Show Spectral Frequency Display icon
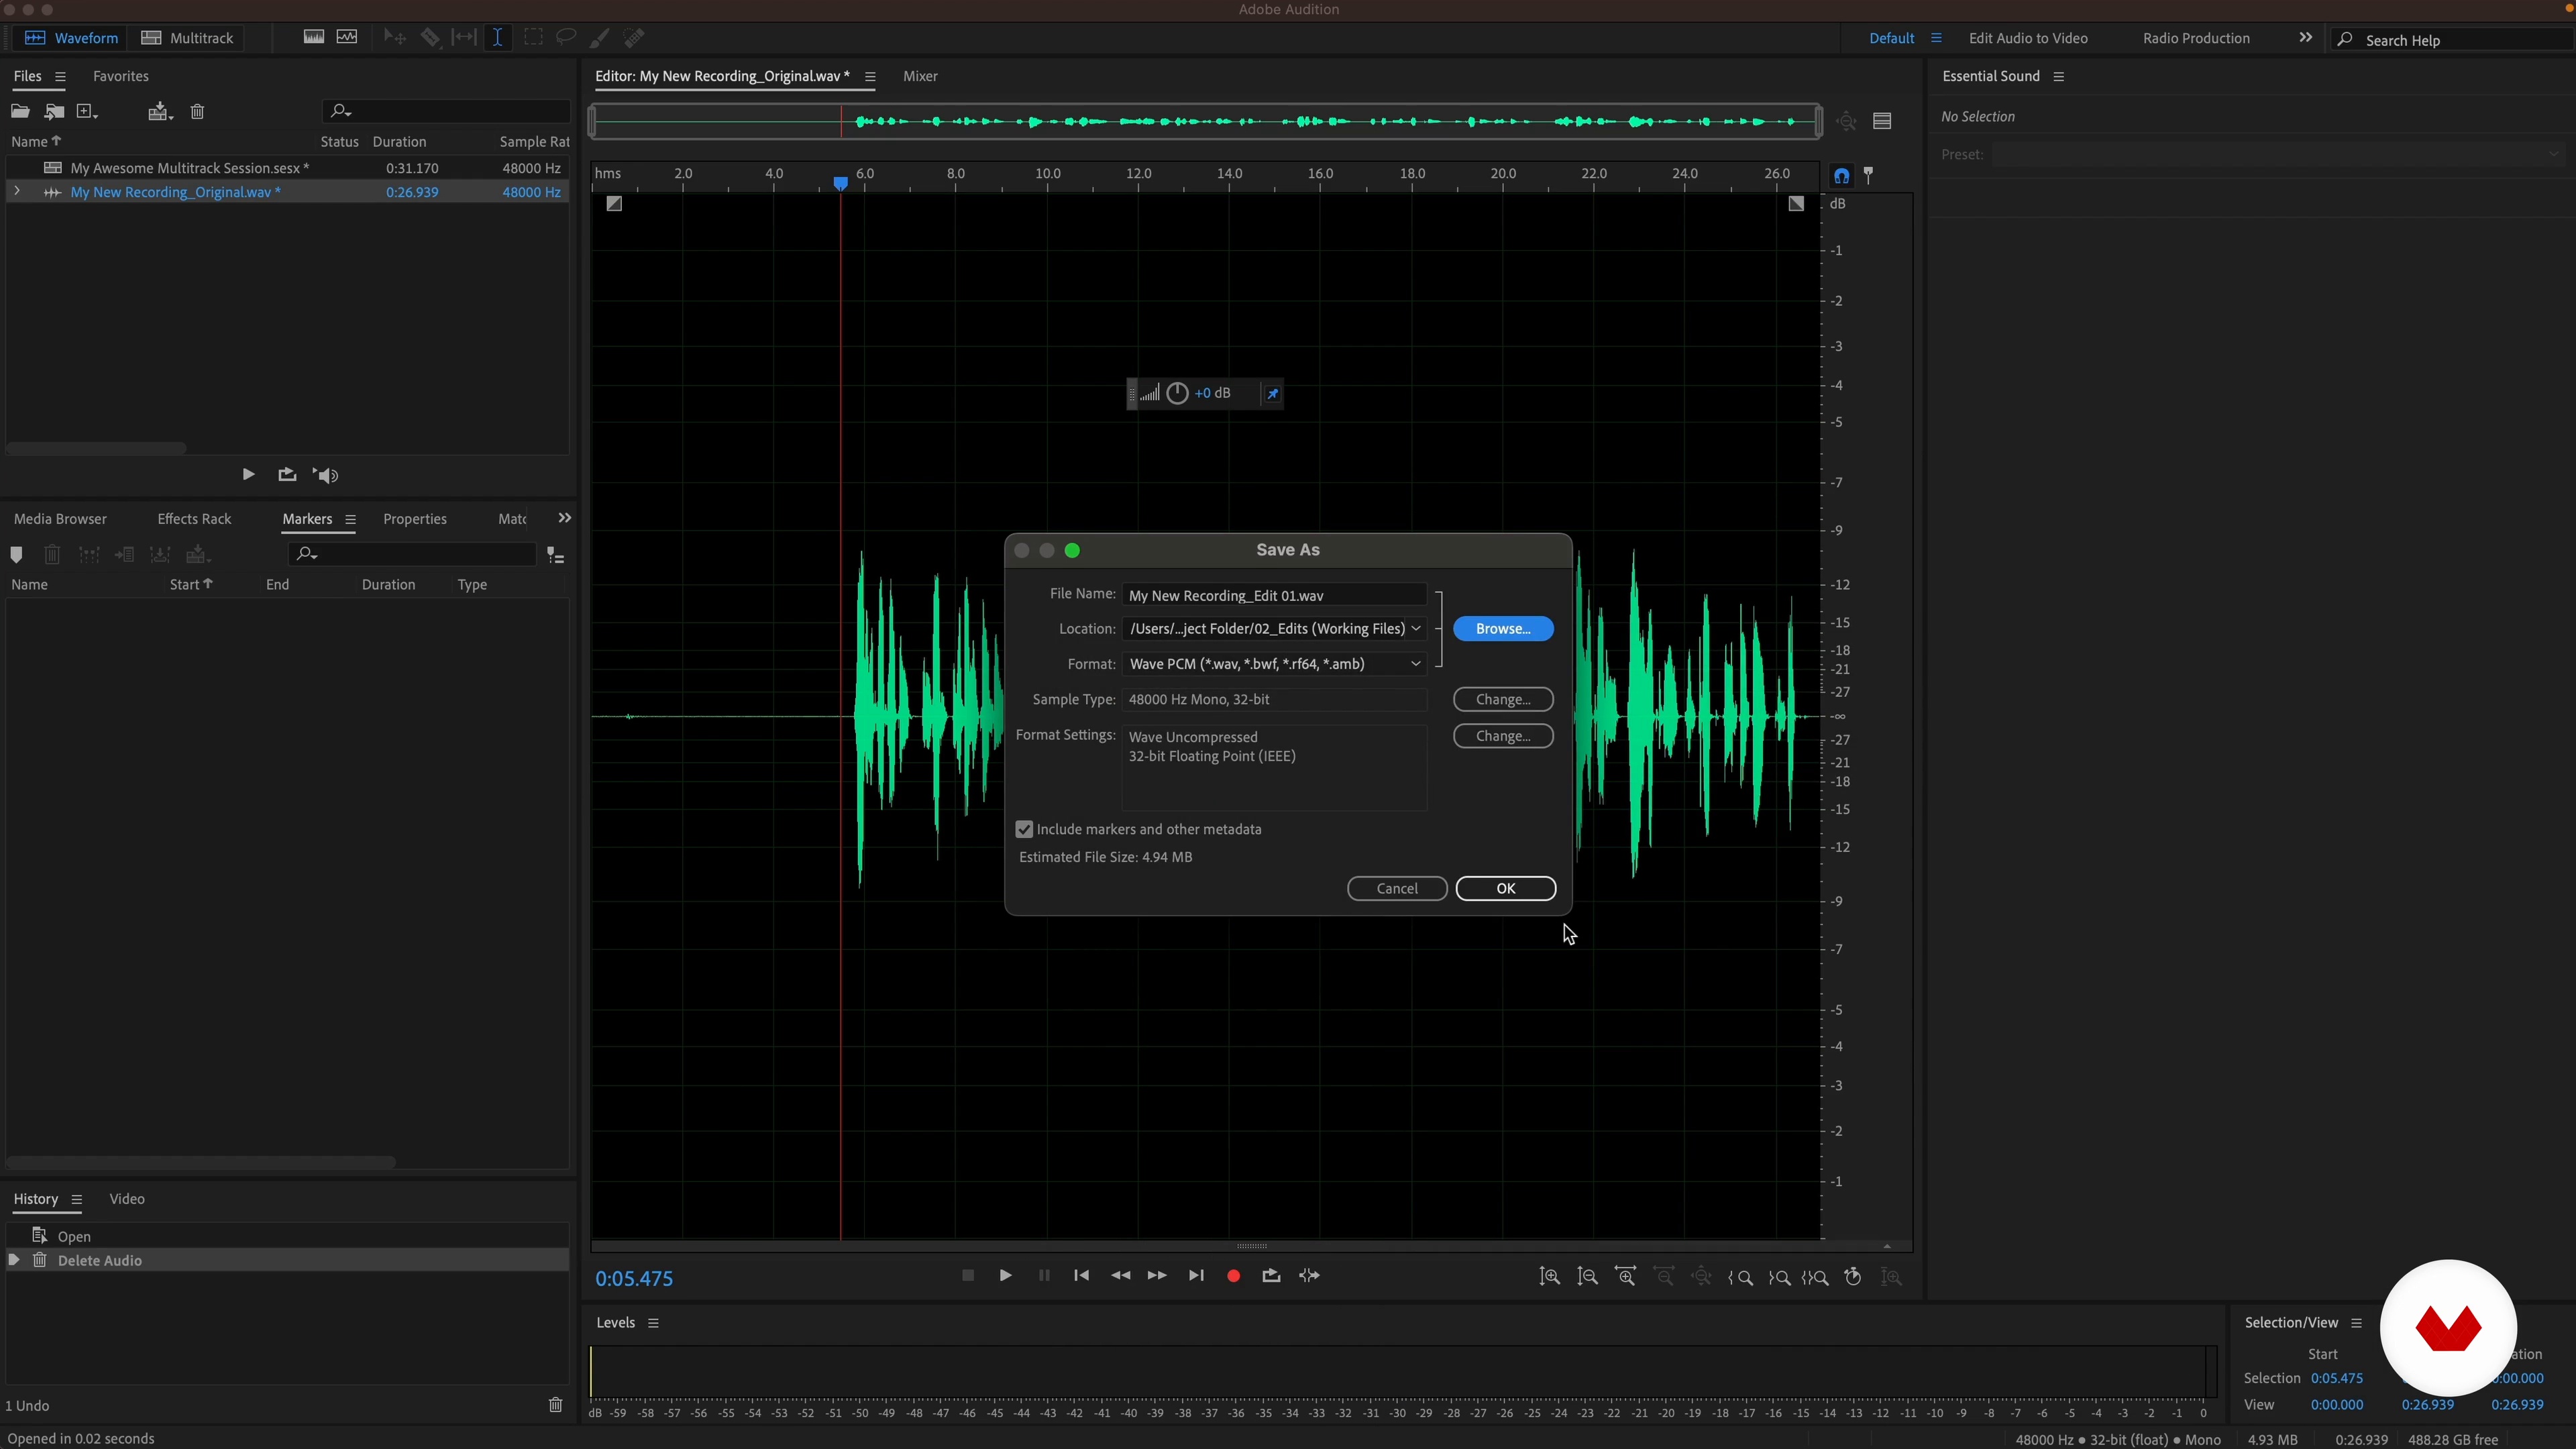Image resolution: width=2576 pixels, height=1449 pixels. pyautogui.click(x=313, y=38)
